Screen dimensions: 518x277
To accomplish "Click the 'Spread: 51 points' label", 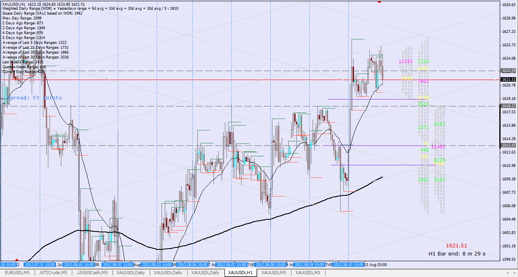I will [x=34, y=98].
